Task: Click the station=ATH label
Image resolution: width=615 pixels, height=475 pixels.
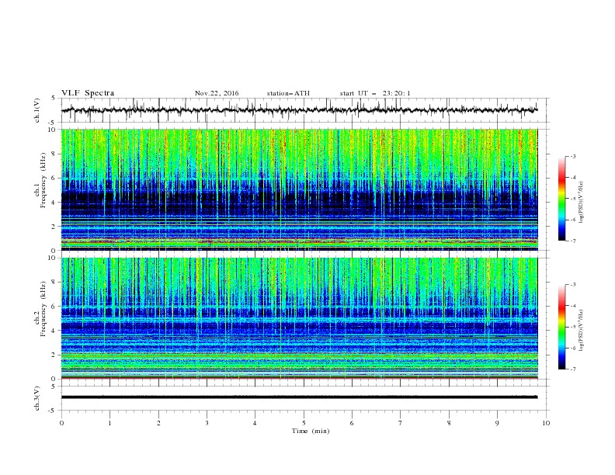Action: 288,93
